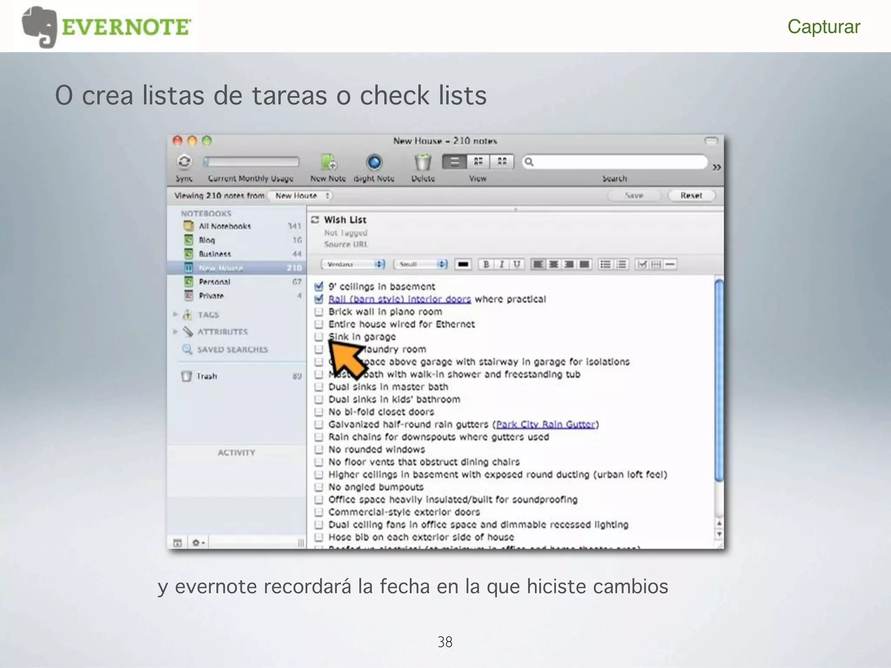The height and width of the screenshot is (668, 891).
Task: Open the iSight Note camera icon
Action: click(374, 162)
